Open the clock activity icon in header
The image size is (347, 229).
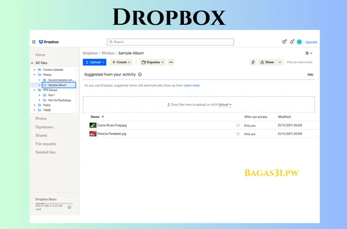[x=284, y=42]
